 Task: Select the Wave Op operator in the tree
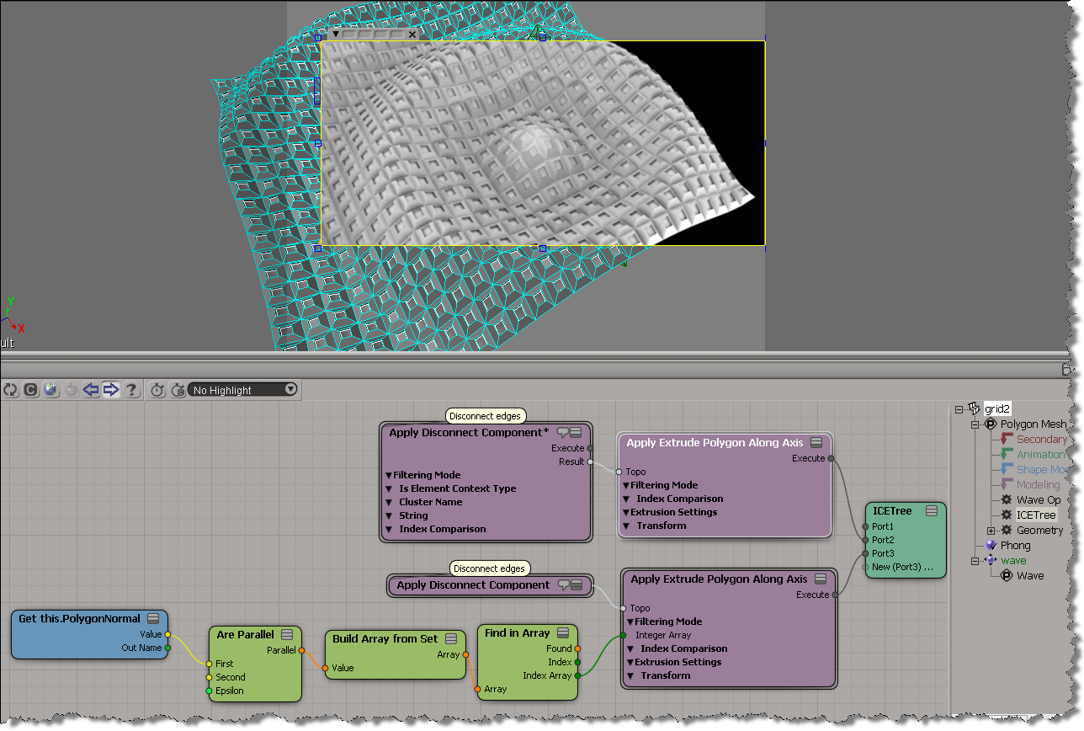pos(1038,500)
